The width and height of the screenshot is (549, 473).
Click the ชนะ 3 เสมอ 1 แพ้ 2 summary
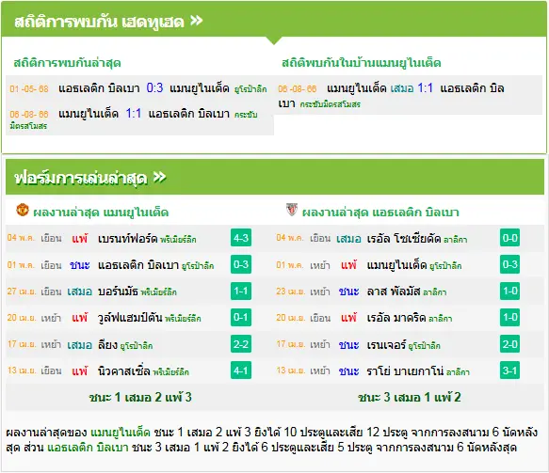(410, 398)
